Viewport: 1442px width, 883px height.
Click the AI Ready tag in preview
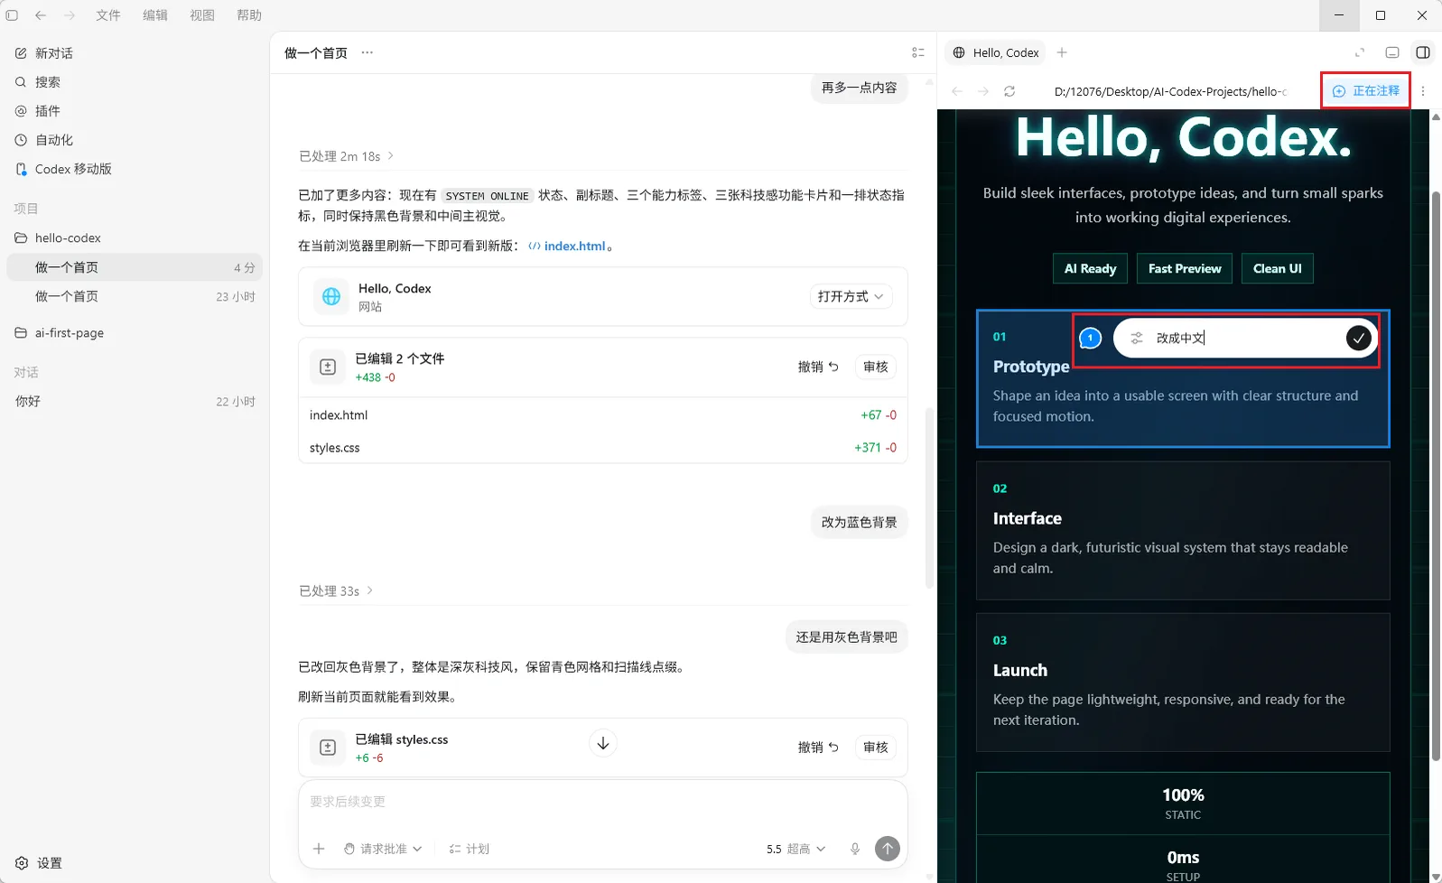[x=1090, y=268]
